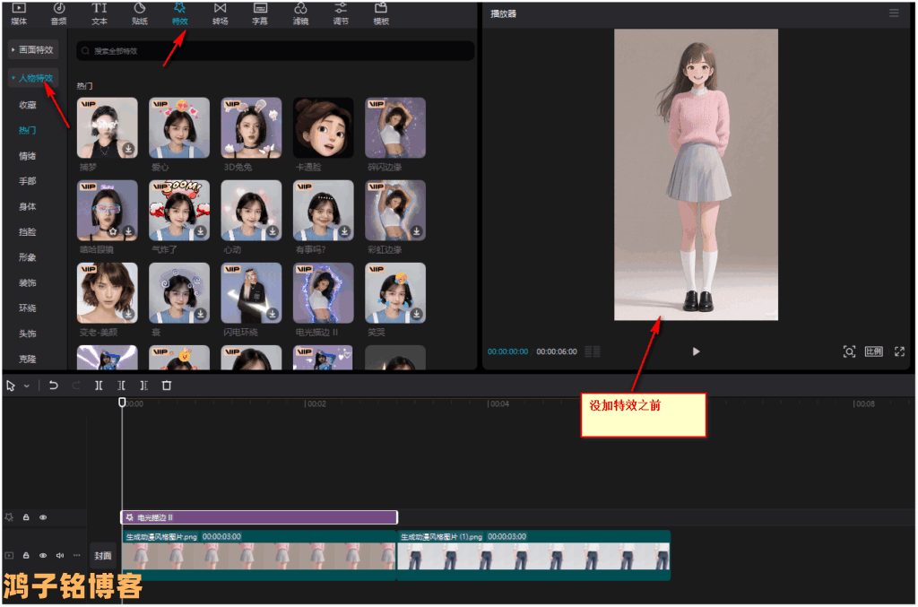This screenshot has height=607, width=918.
Task: Open the 滤镜 filters panel
Action: (x=300, y=13)
